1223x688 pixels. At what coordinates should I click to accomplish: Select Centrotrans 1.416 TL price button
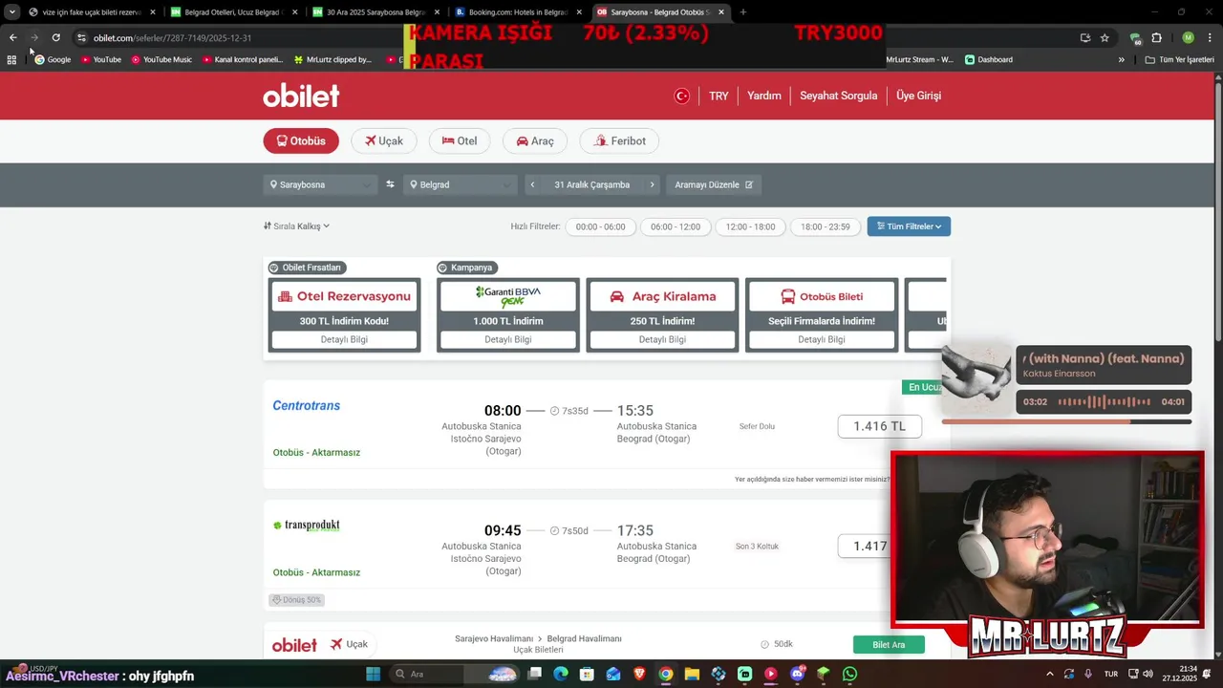[880, 426]
